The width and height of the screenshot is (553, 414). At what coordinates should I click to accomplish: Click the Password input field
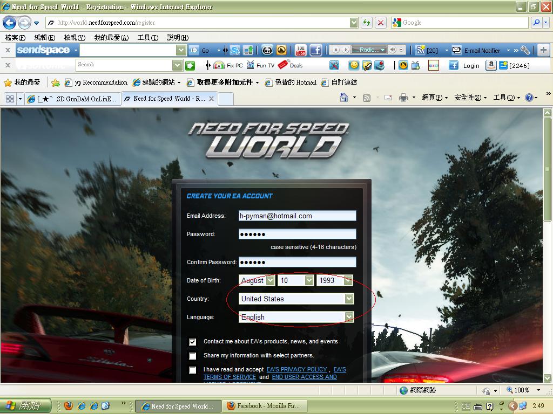tap(298, 234)
